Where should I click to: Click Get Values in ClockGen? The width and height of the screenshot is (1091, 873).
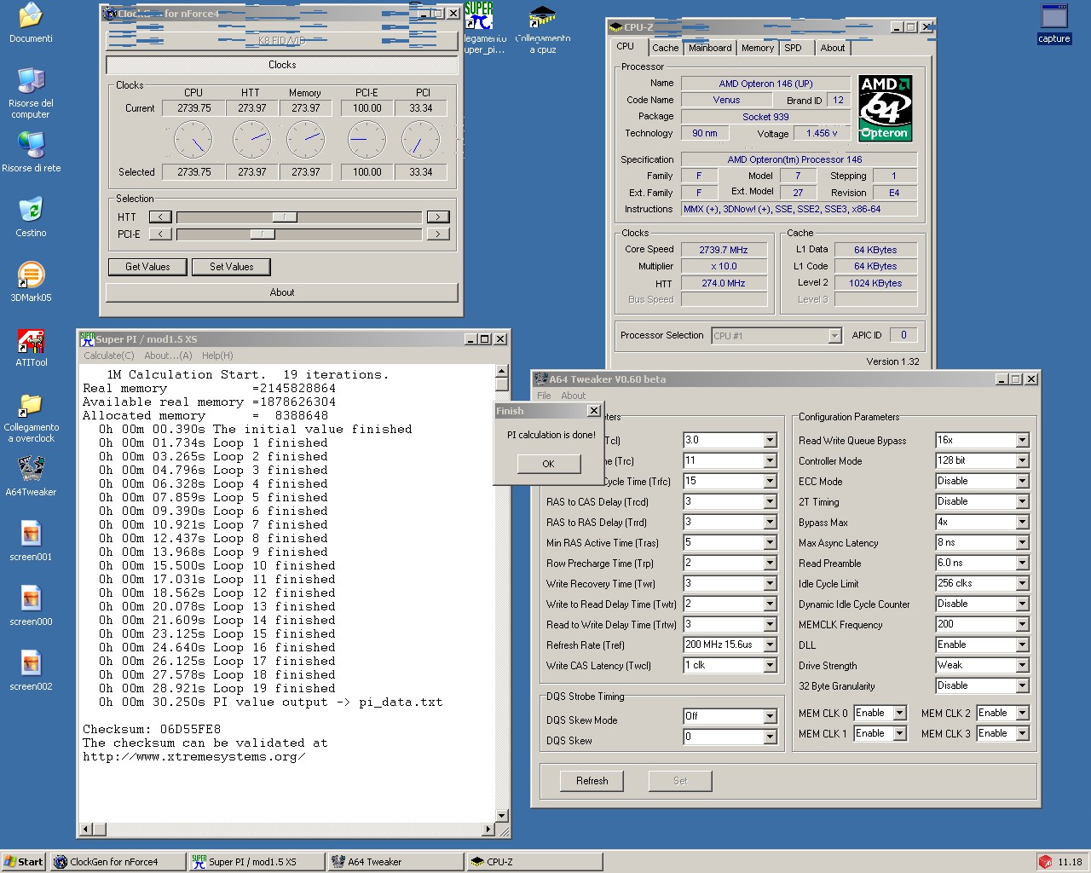pyautogui.click(x=147, y=267)
